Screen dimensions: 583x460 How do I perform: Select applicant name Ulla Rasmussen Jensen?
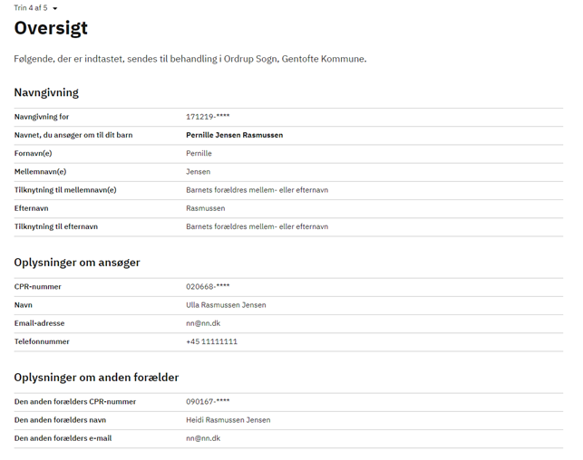(226, 305)
